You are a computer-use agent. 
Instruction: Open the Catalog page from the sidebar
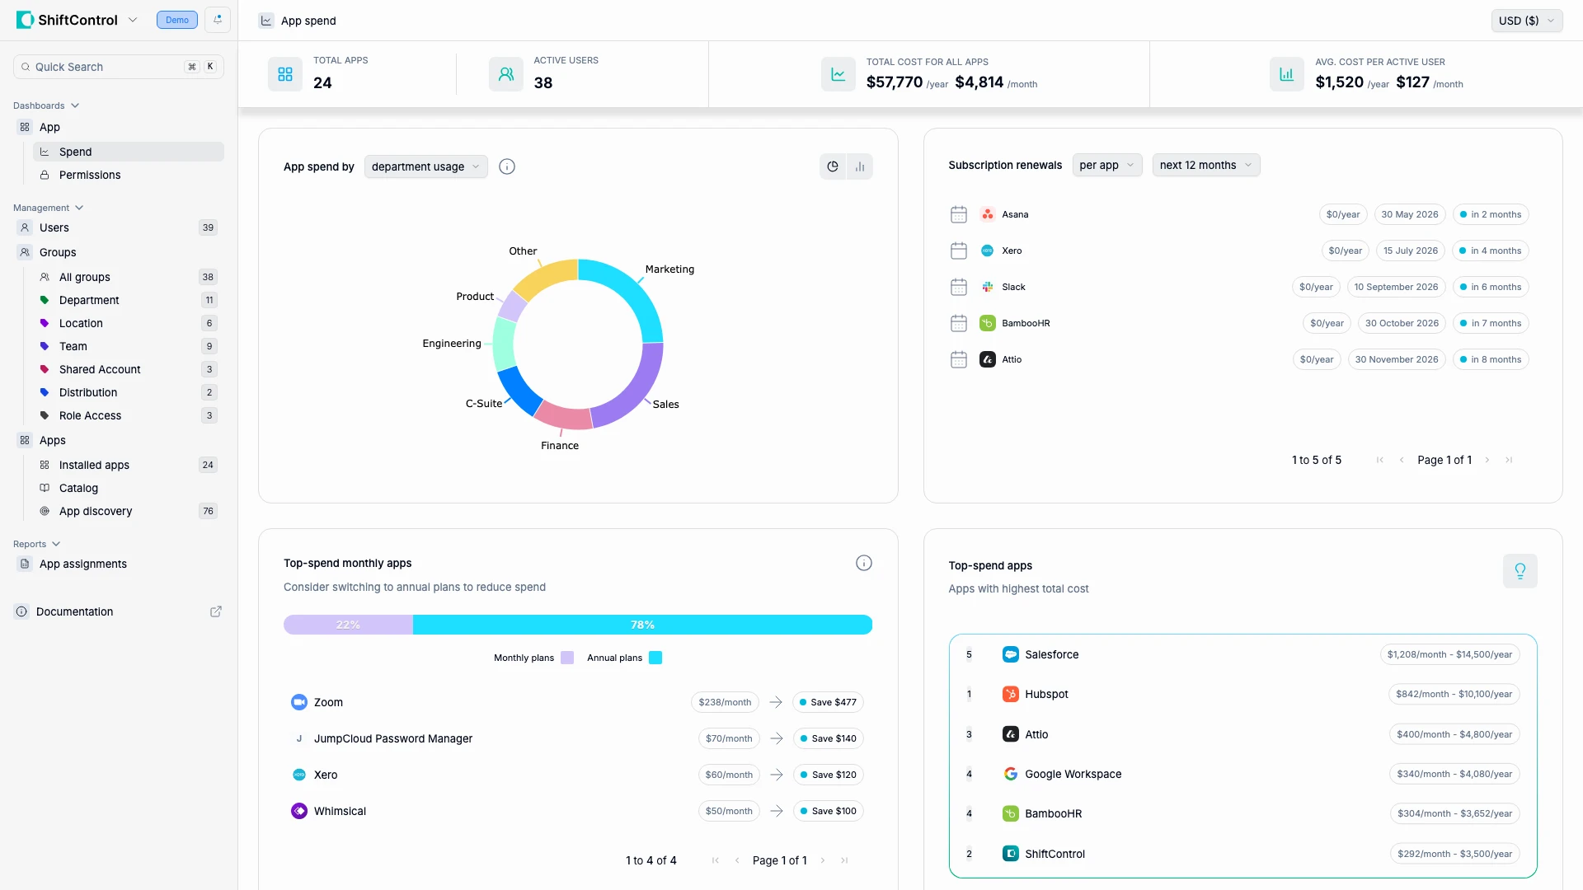point(80,488)
